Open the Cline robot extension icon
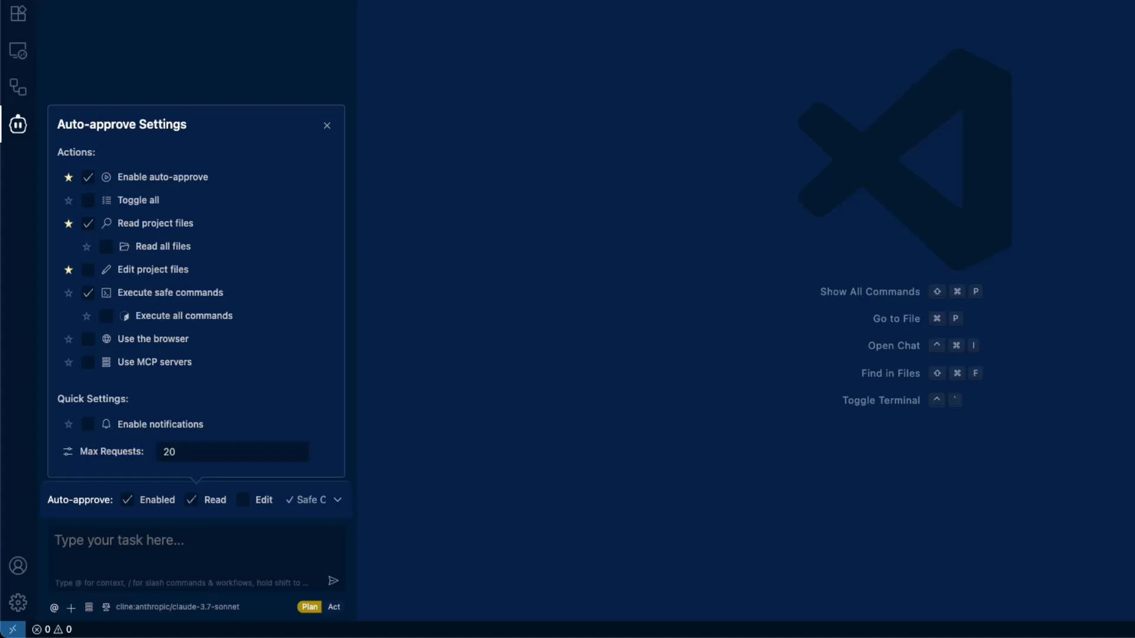 18,124
